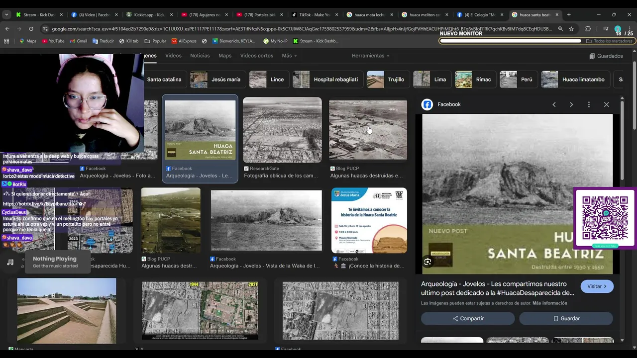Select the Noticias search filter
This screenshot has height=358, width=637.
[x=200, y=56]
